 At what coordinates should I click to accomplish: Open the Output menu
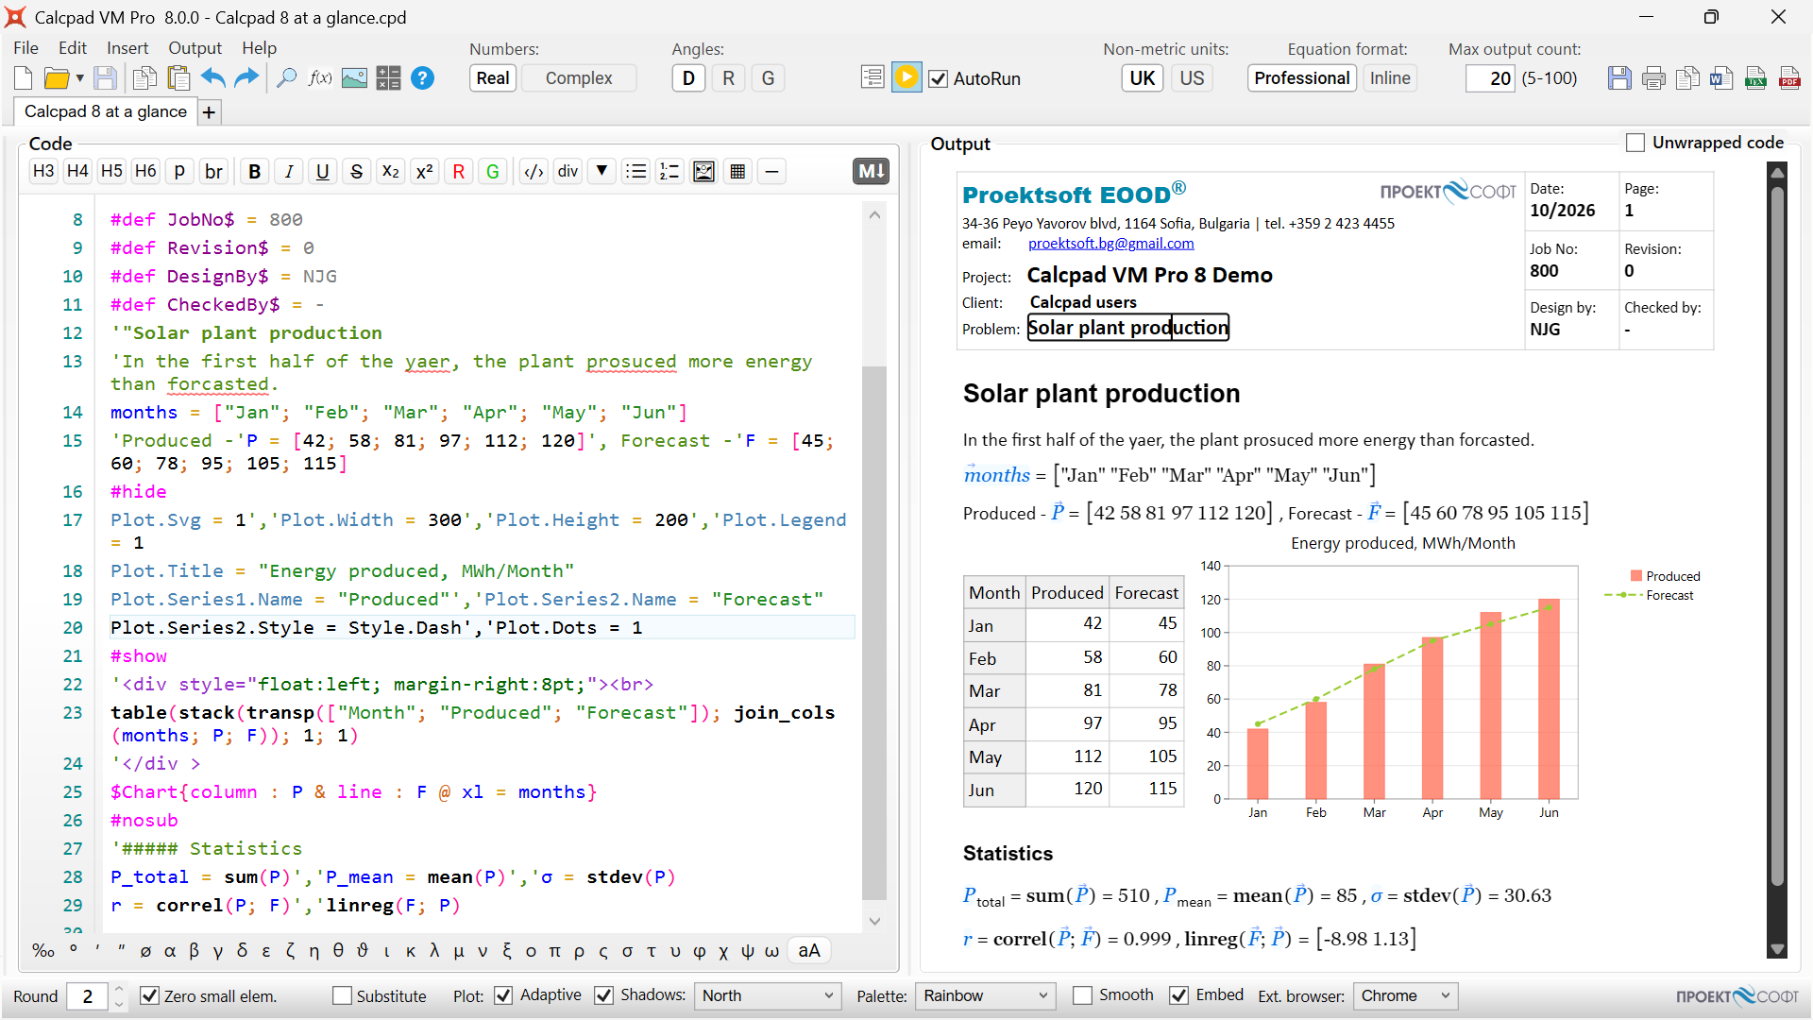pos(195,48)
